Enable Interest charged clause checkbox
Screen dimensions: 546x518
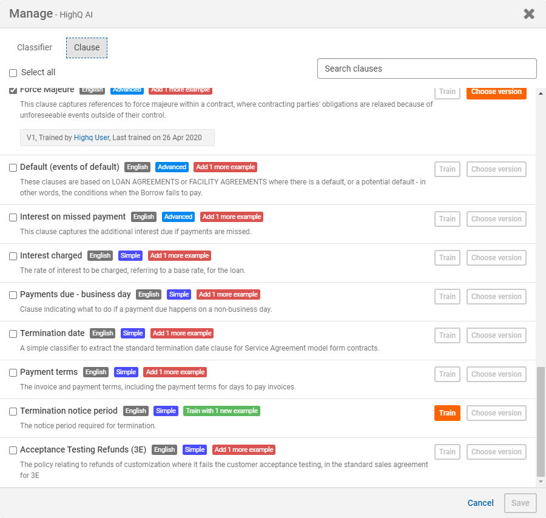13,256
